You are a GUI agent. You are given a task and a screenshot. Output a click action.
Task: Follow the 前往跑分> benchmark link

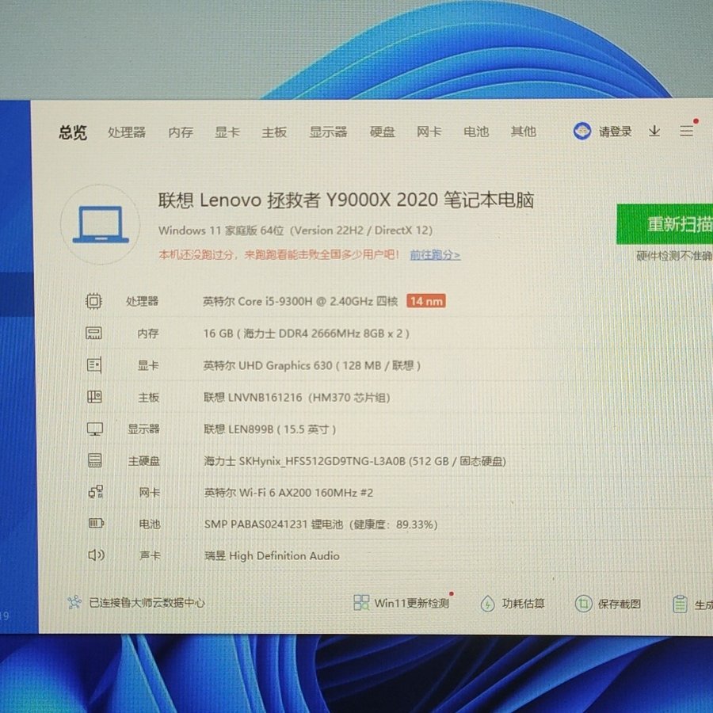click(x=435, y=254)
